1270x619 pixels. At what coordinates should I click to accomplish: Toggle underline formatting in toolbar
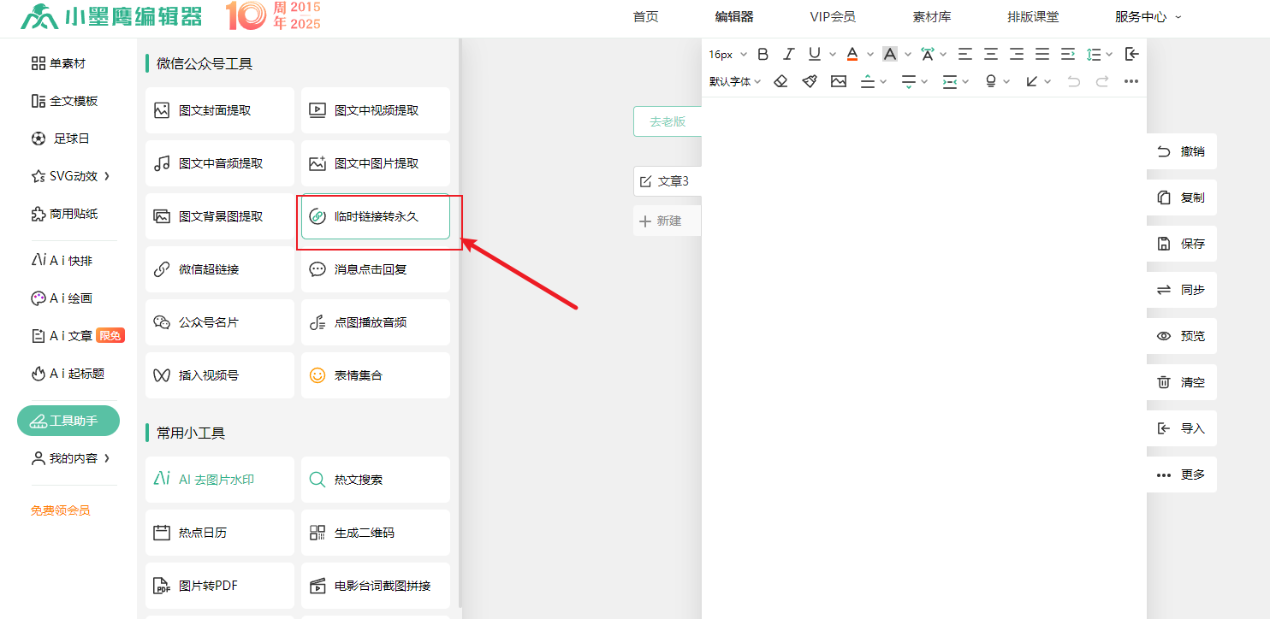click(x=815, y=54)
